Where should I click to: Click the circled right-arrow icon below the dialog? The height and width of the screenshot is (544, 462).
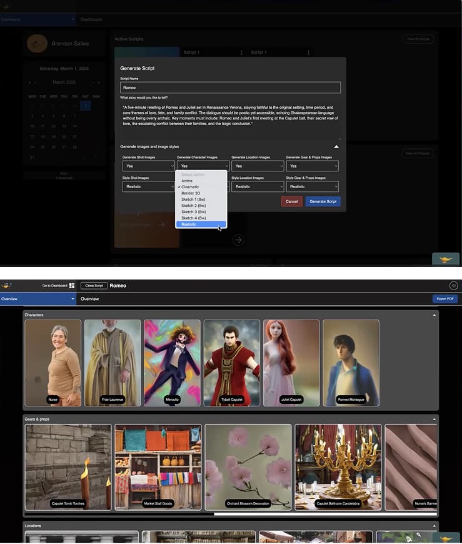(238, 239)
